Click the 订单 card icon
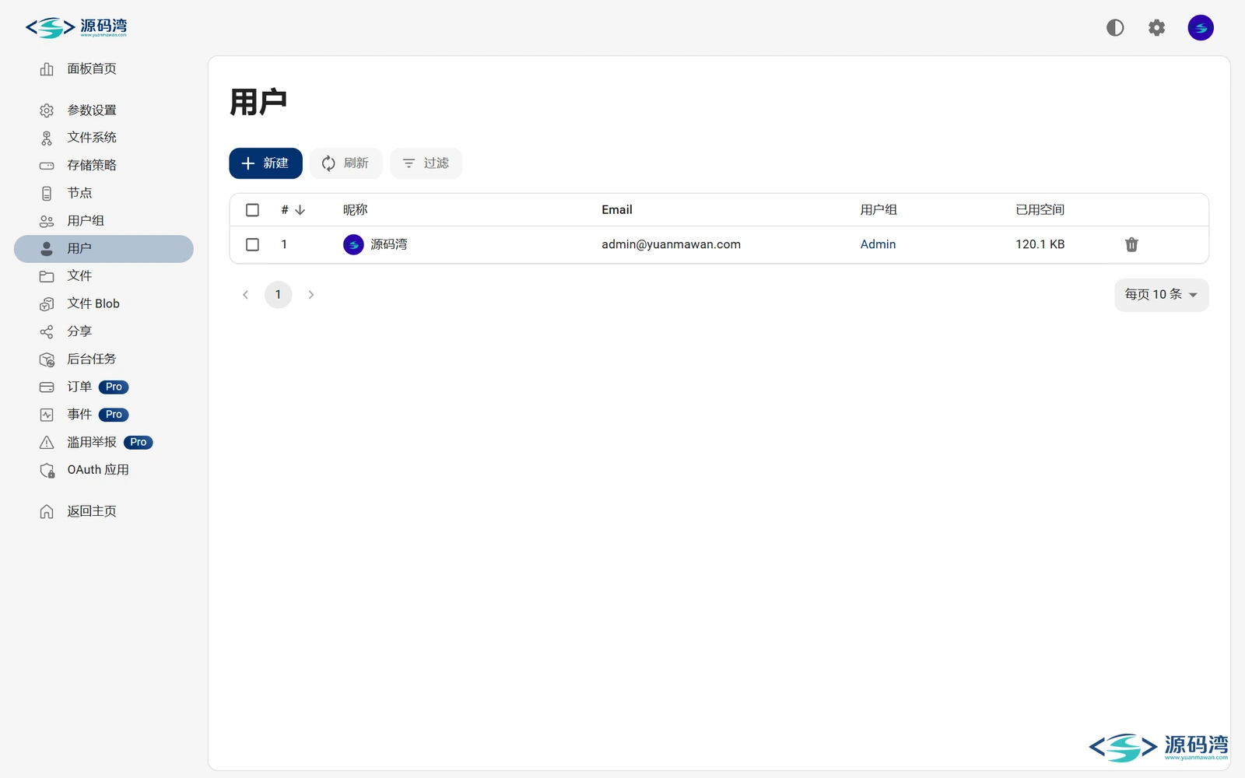 (47, 387)
